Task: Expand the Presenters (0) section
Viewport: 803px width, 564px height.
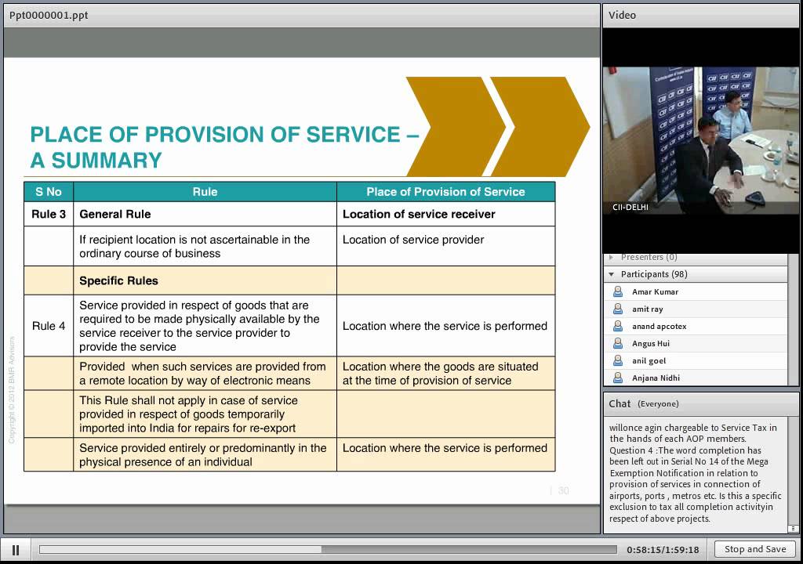Action: (611, 257)
